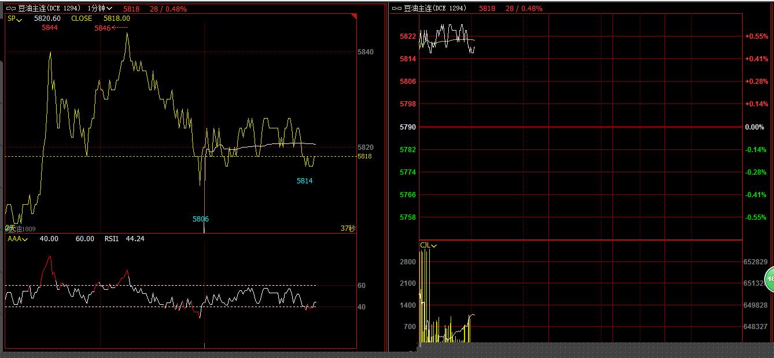Screen dimensions: 774x358
Task: Open the 1分钟 timeframe dropdown
Action: tap(100, 9)
